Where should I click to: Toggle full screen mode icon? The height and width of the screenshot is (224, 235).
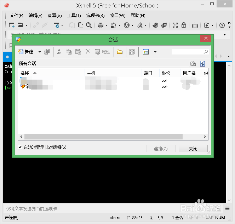click(x=175, y=25)
